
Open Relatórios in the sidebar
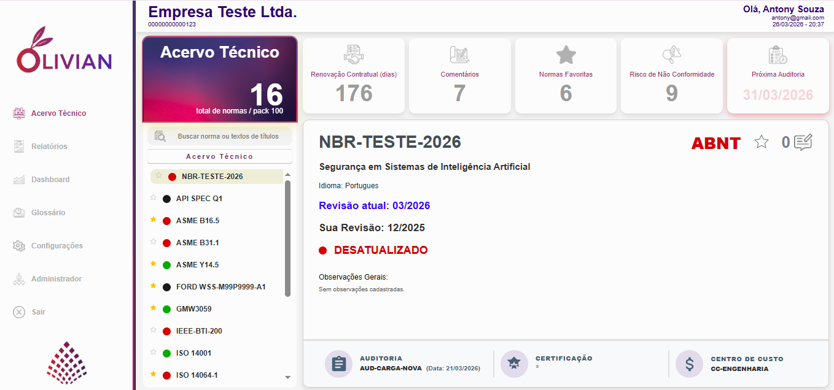click(41, 147)
